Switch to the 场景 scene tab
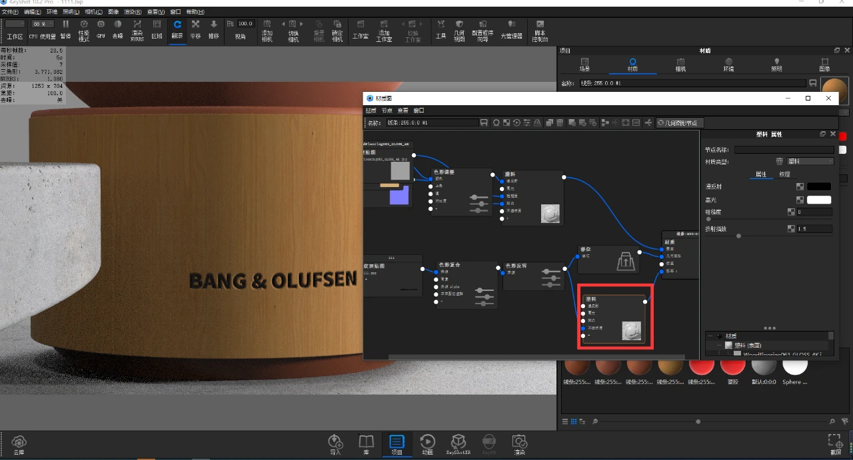853x460 pixels. (x=584, y=65)
